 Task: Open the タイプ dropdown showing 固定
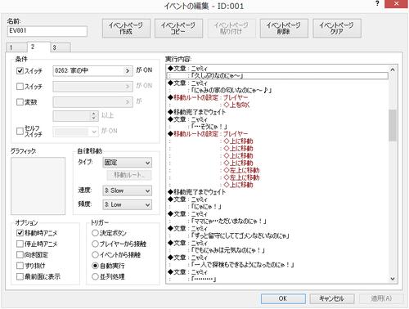coord(127,163)
